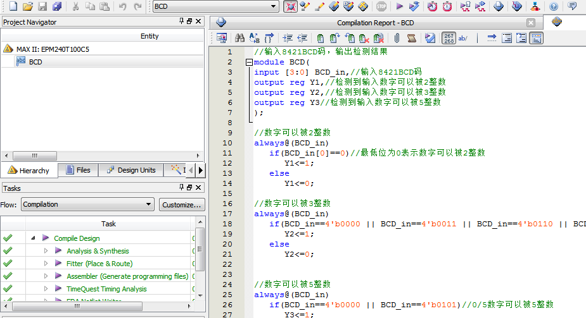Screen dimensions: 586x318
Task: Click the Customize... button
Action: pos(181,205)
